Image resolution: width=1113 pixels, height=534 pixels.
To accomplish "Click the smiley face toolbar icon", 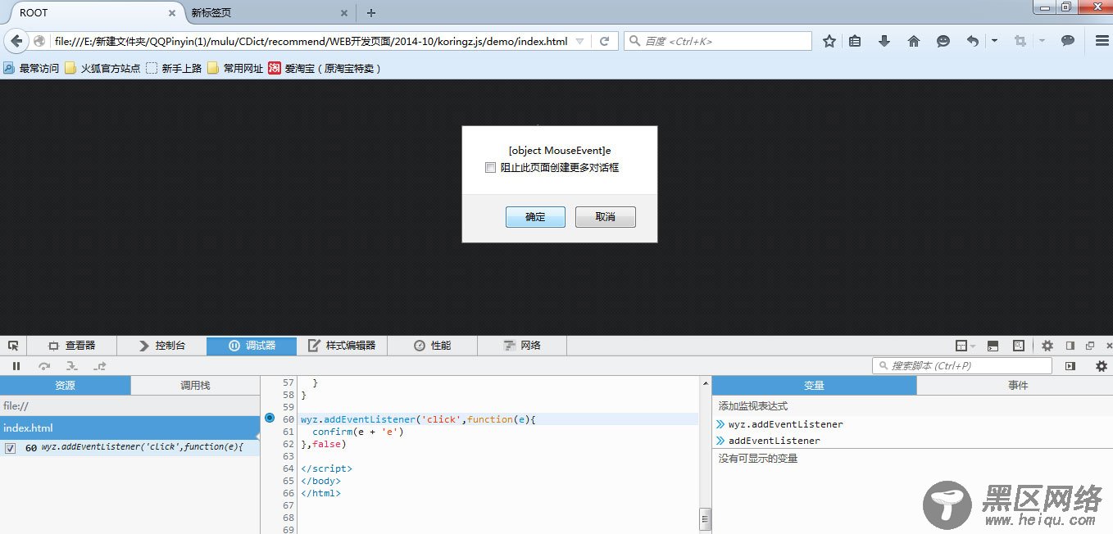I will 943,41.
